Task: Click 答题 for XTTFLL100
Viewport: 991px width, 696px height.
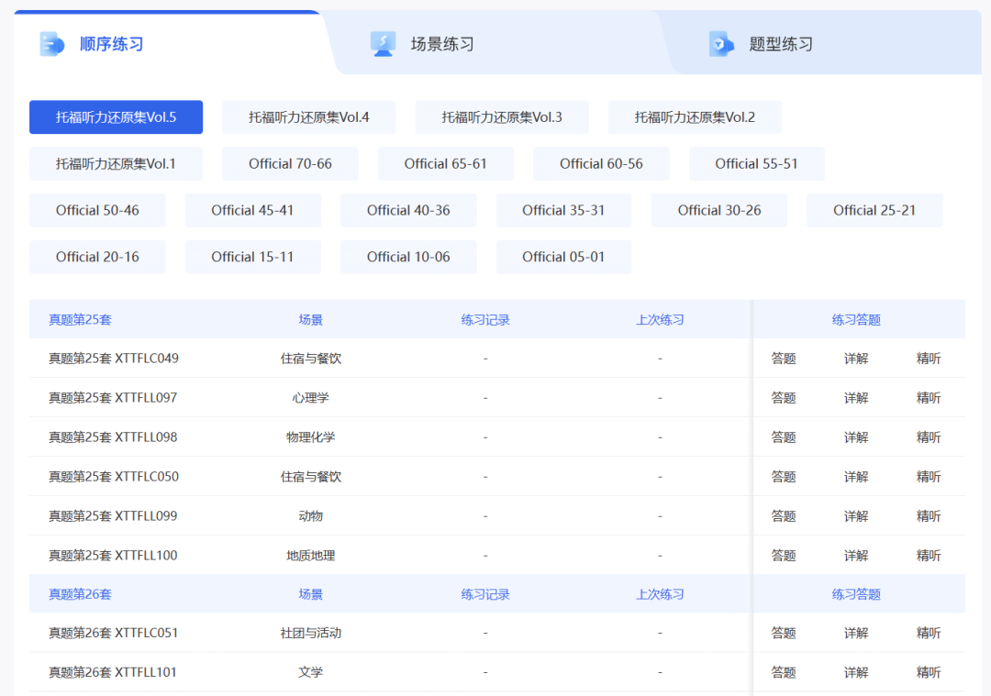Action: pos(784,556)
